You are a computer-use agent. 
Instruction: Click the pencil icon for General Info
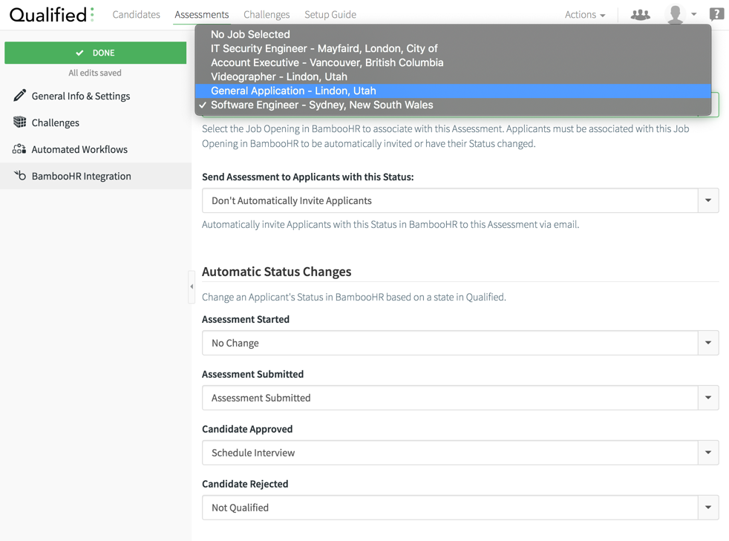pos(19,96)
